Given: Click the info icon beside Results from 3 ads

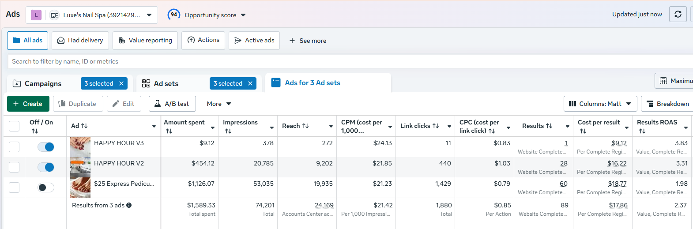Looking at the screenshot, I should 129,205.
